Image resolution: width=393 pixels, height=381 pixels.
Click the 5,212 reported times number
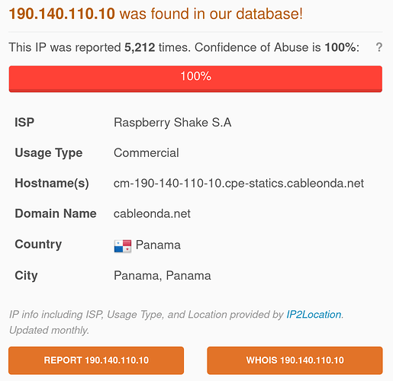coord(140,47)
